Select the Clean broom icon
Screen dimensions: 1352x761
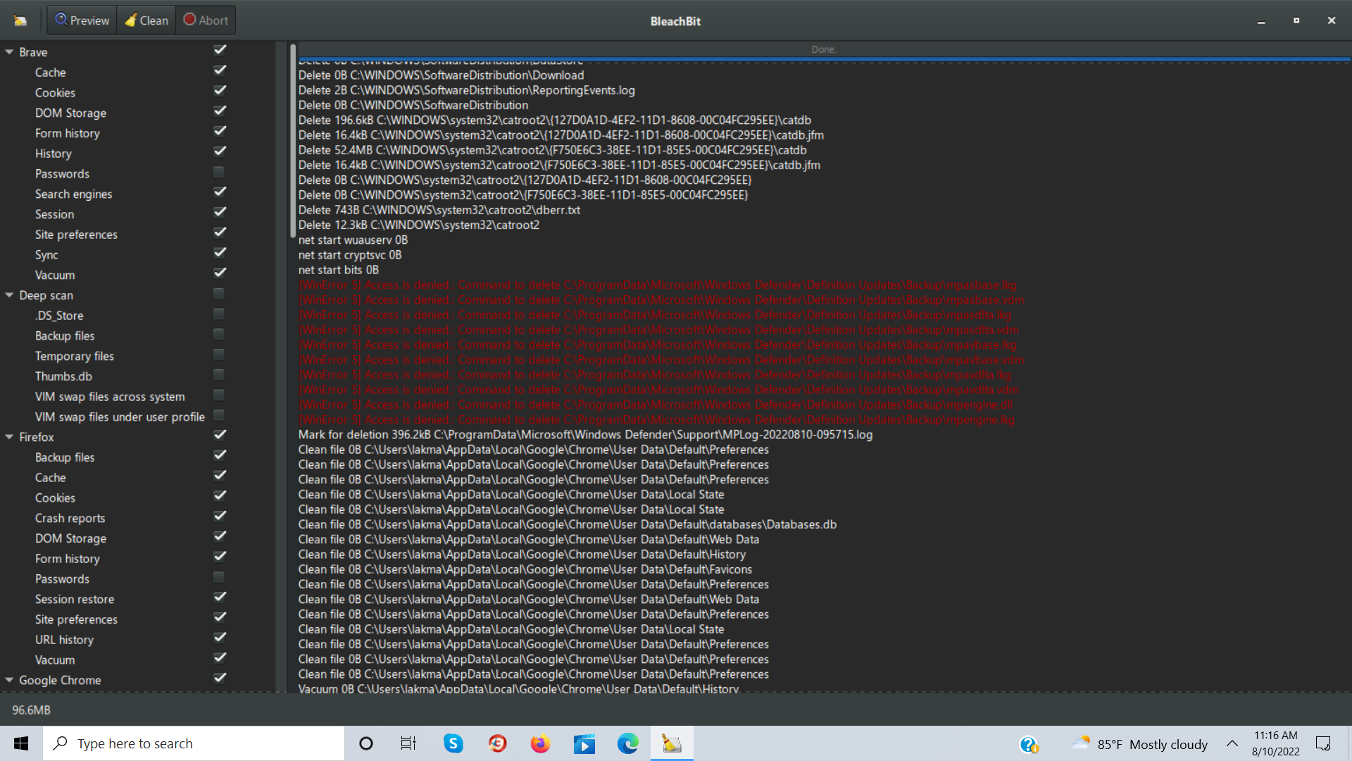(x=130, y=20)
